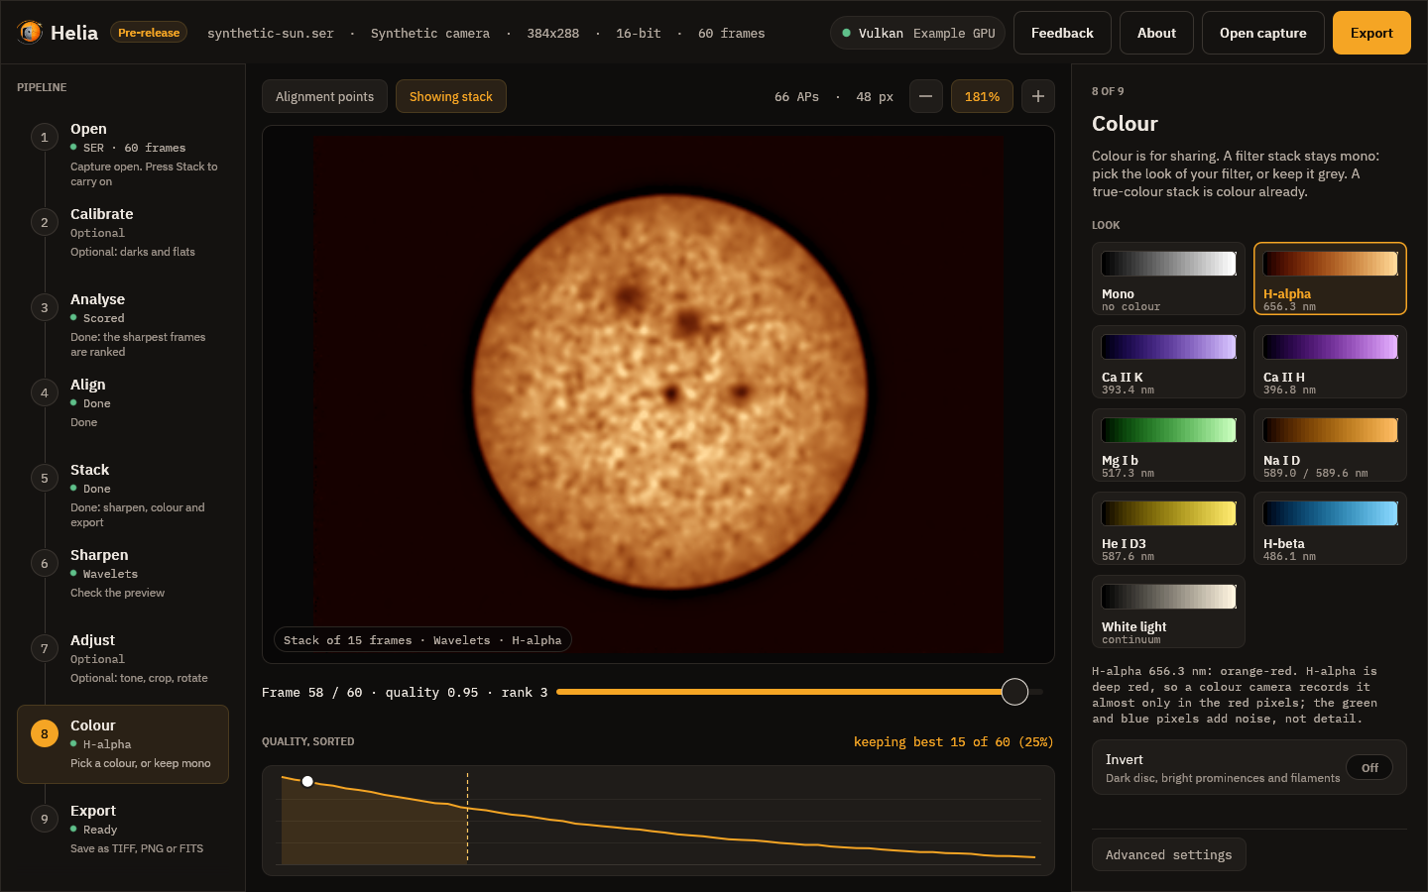Image resolution: width=1428 pixels, height=892 pixels.
Task: Choose the H-beta blue look
Action: 1330,528
